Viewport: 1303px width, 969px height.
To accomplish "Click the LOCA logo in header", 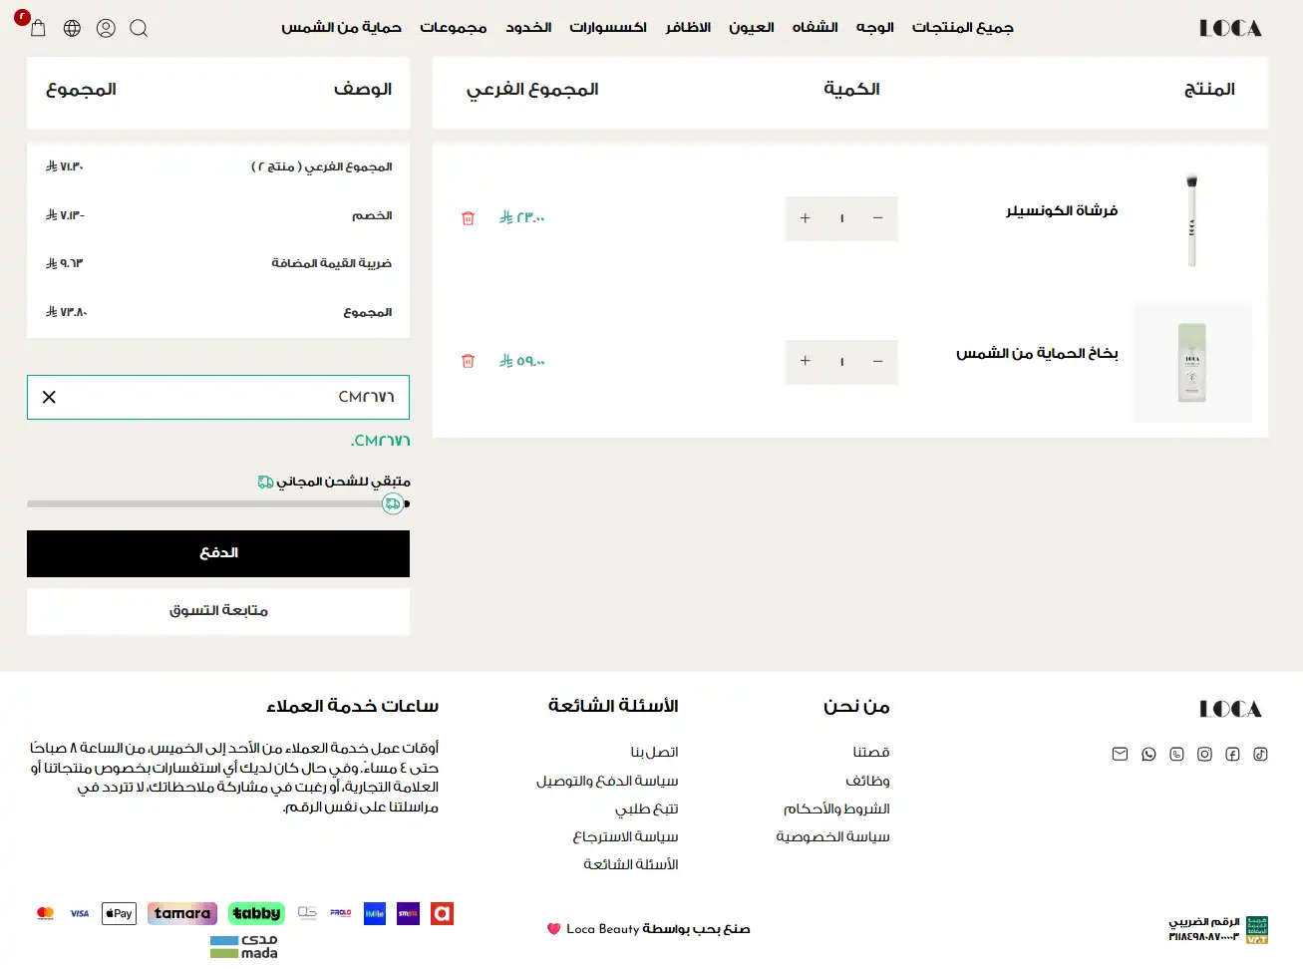I will point(1231,28).
